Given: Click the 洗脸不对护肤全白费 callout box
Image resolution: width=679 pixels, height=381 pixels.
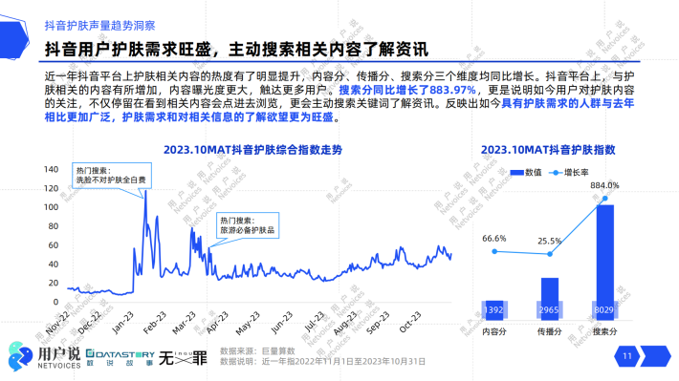Looking at the screenshot, I should point(112,176).
